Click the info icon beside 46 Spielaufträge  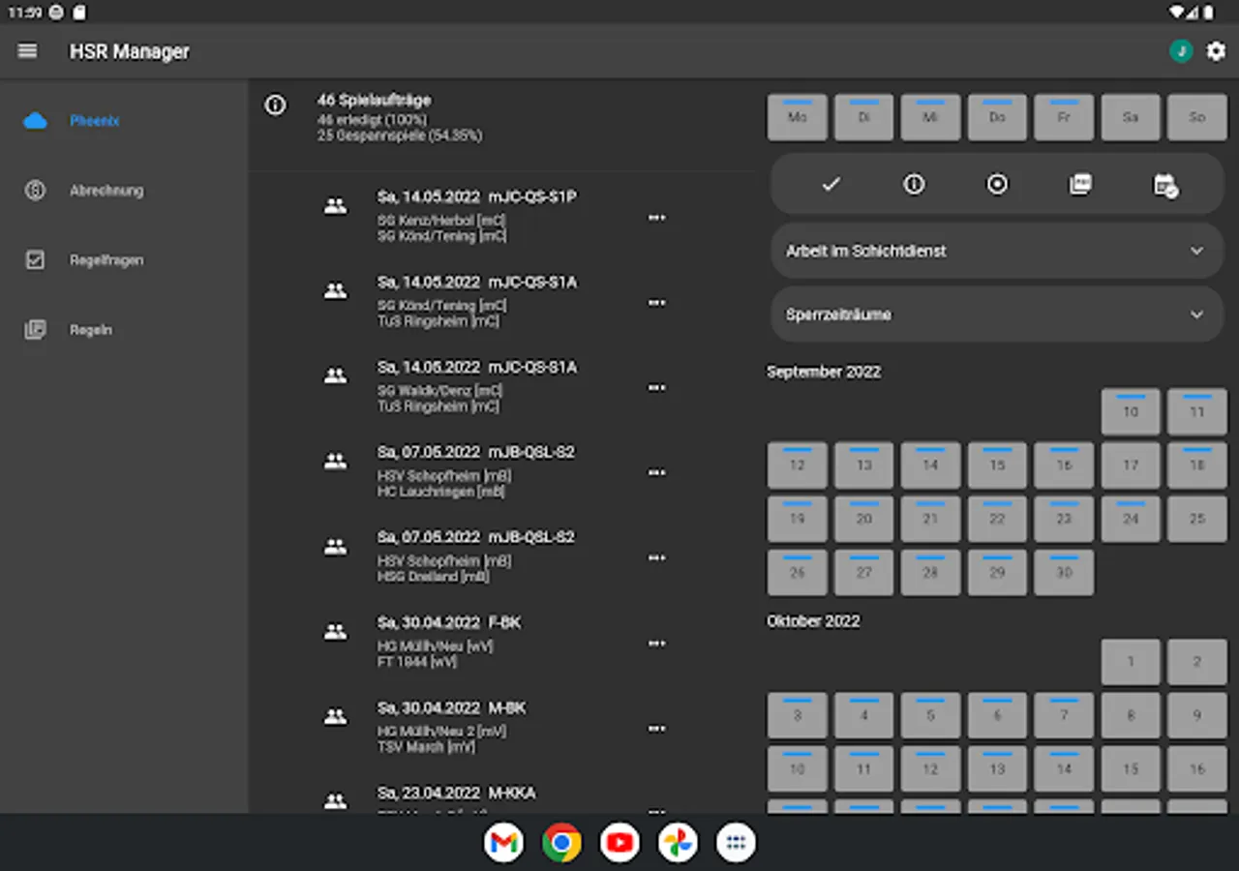coord(276,105)
